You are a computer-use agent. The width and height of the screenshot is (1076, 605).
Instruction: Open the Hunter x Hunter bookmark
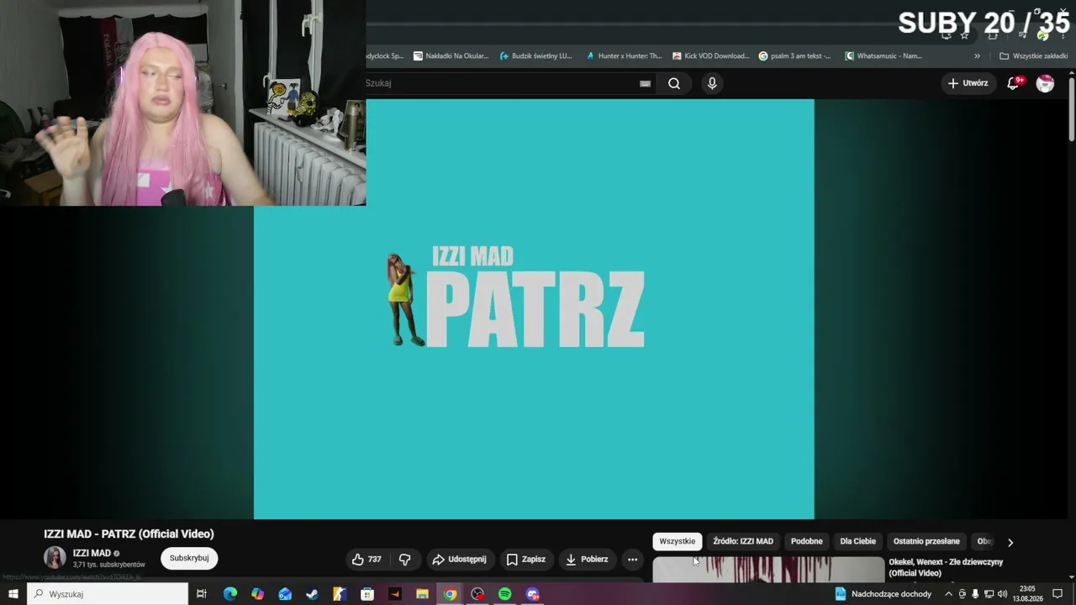pos(624,56)
